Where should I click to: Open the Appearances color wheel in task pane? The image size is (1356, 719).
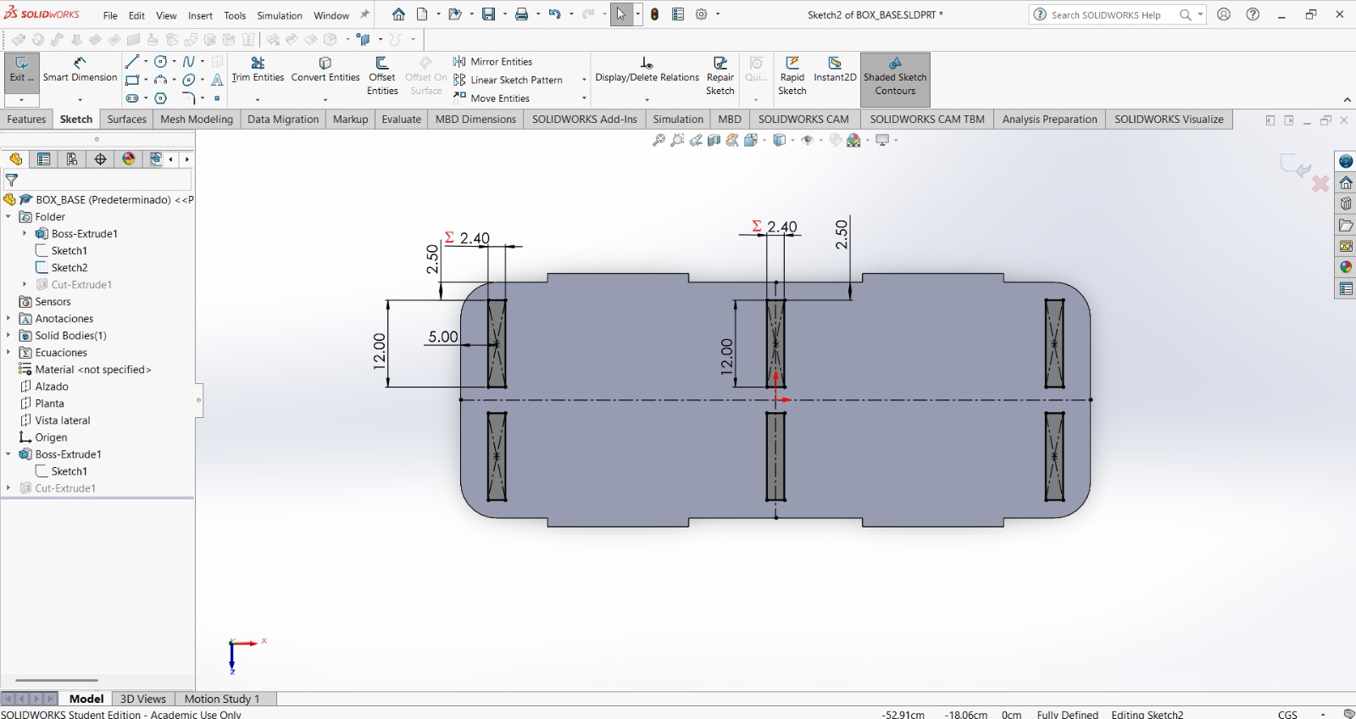[x=1346, y=267]
